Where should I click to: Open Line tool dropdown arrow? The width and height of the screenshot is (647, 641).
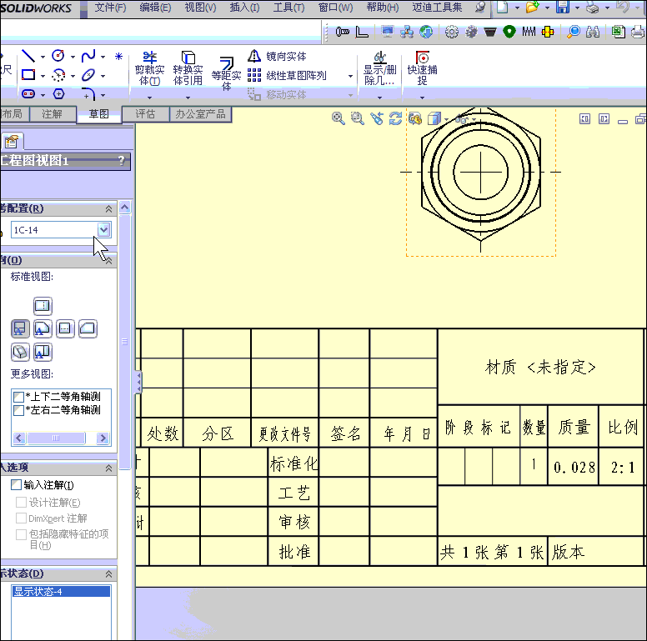pos(43,57)
